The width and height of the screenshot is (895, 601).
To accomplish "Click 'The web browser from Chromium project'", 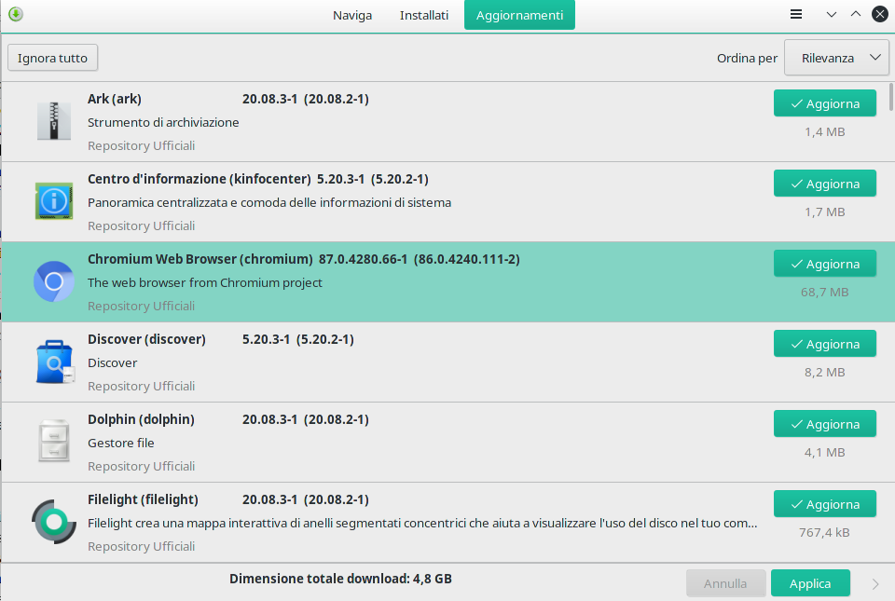I will click(x=205, y=283).
